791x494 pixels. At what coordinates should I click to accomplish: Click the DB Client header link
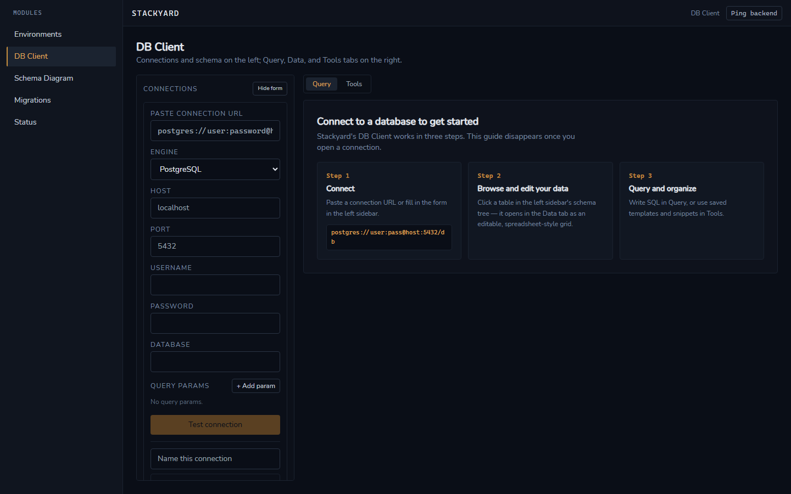(705, 13)
